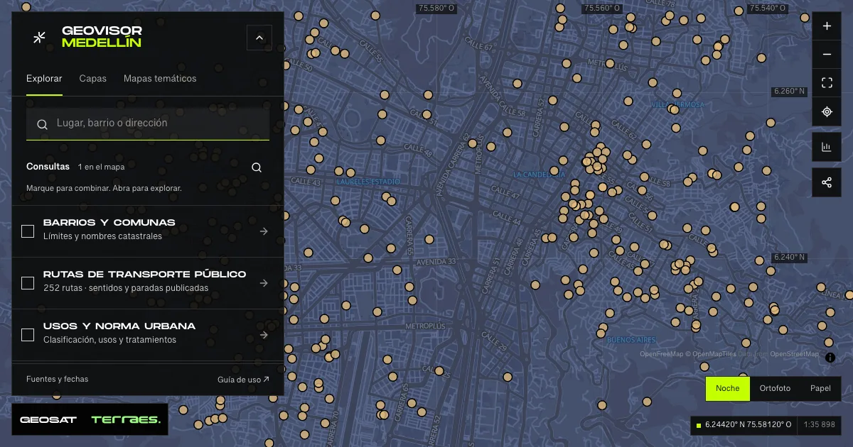The width and height of the screenshot is (853, 447).
Task: Toggle fullscreen map view
Action: [x=827, y=83]
